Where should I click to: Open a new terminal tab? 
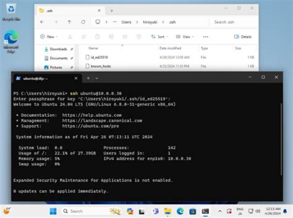click(x=88, y=78)
